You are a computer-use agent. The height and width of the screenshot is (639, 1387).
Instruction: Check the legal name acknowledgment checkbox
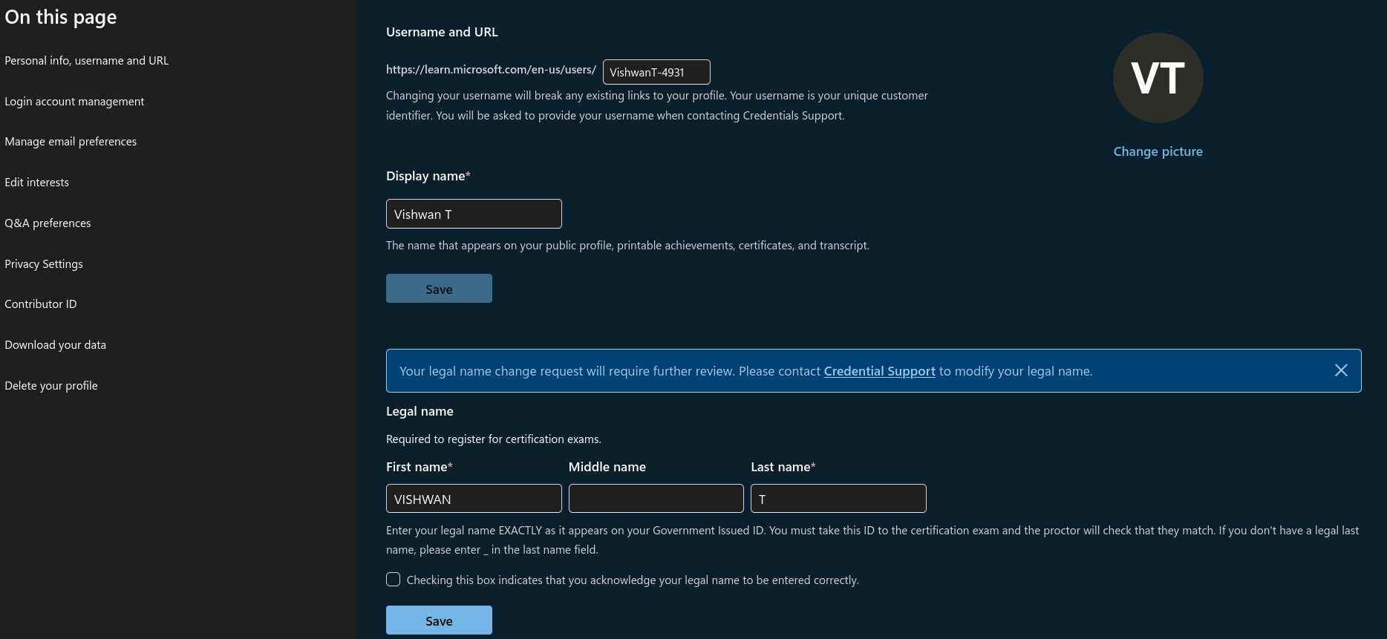tap(394, 580)
